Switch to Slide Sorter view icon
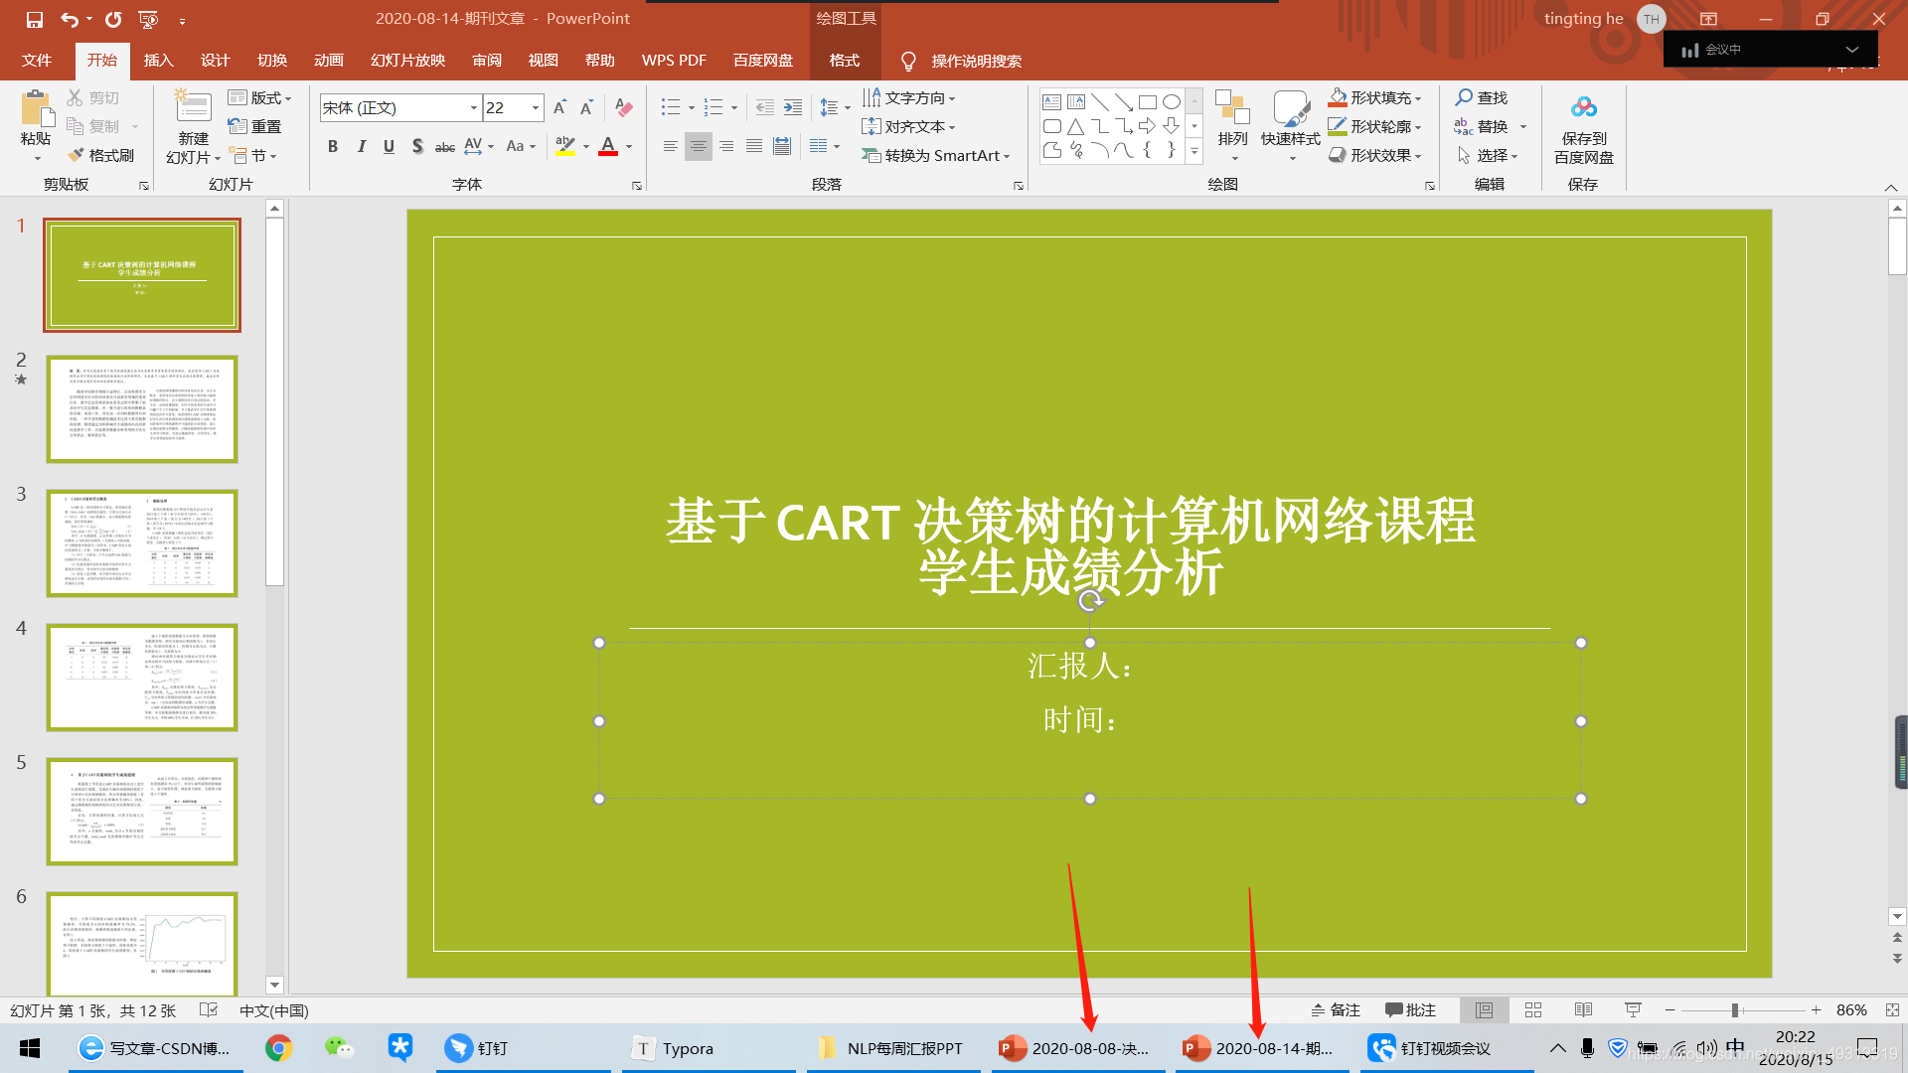Screen dimensions: 1908x1073 [1533, 1009]
